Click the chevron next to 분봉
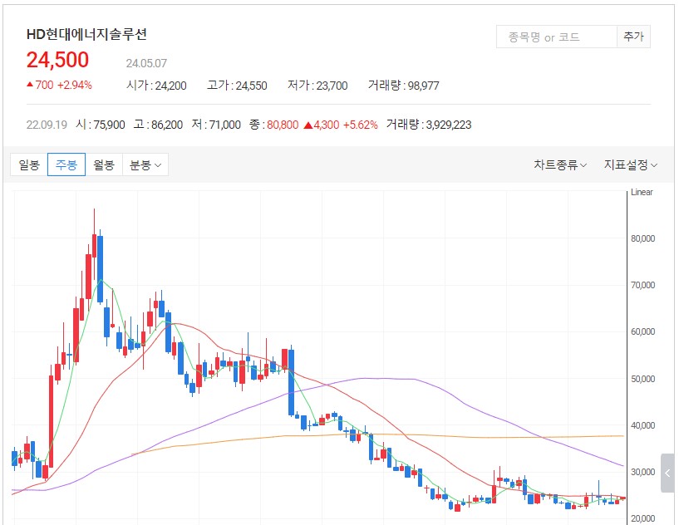 pyautogui.click(x=158, y=164)
